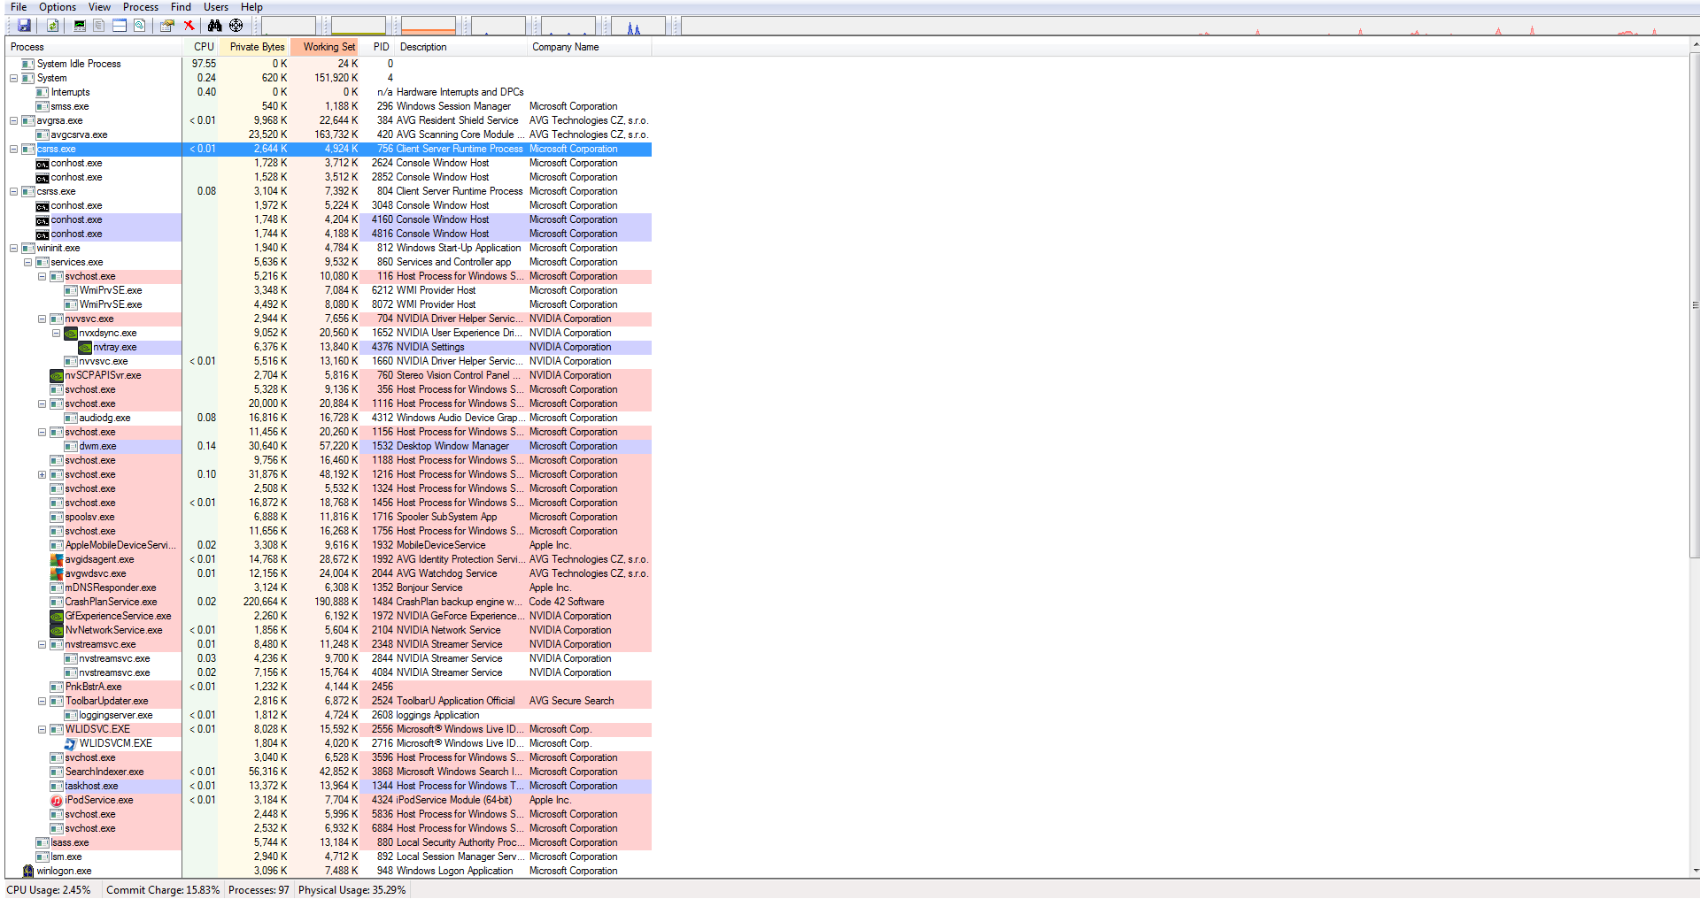Click the NvNetworkService.exe NVIDIA icon
This screenshot has width=1700, height=899.
(58, 631)
